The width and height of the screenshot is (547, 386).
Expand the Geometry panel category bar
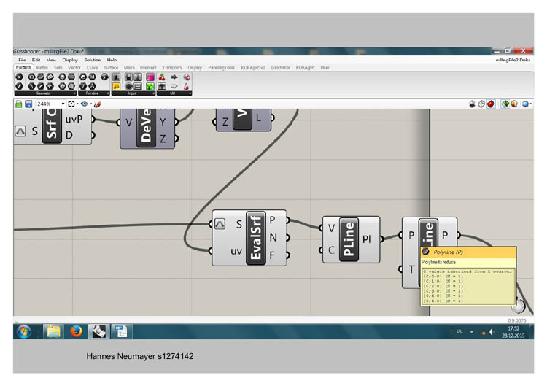point(45,93)
